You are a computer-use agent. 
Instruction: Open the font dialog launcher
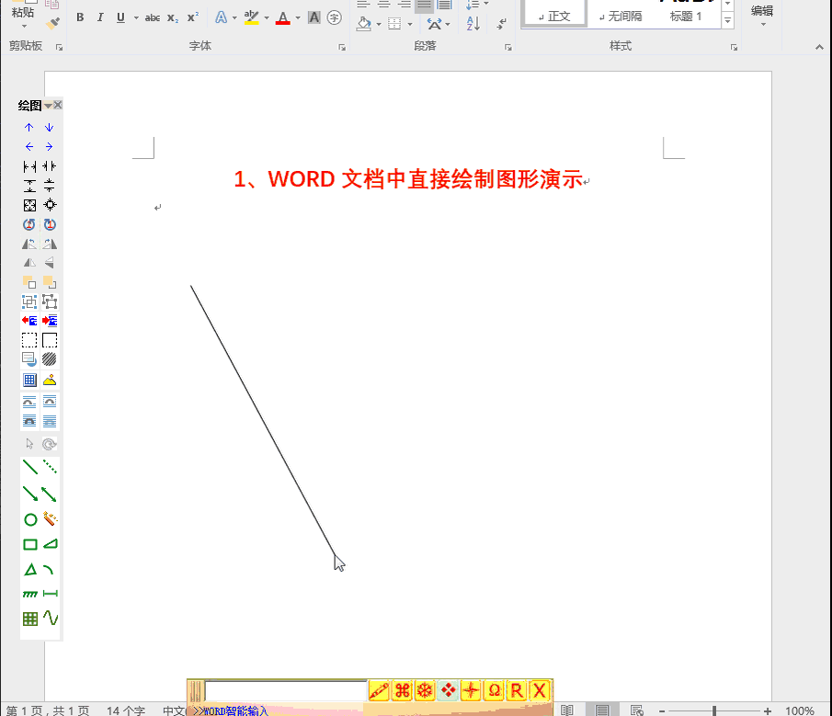pos(342,48)
